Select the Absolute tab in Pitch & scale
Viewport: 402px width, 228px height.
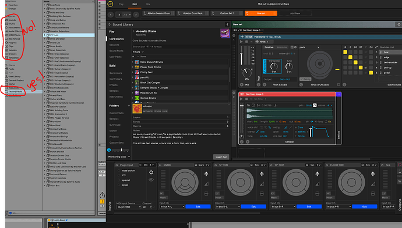pos(282,47)
